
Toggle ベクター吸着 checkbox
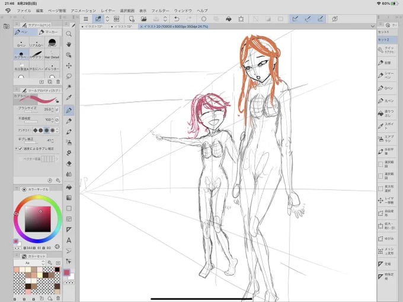(20, 159)
